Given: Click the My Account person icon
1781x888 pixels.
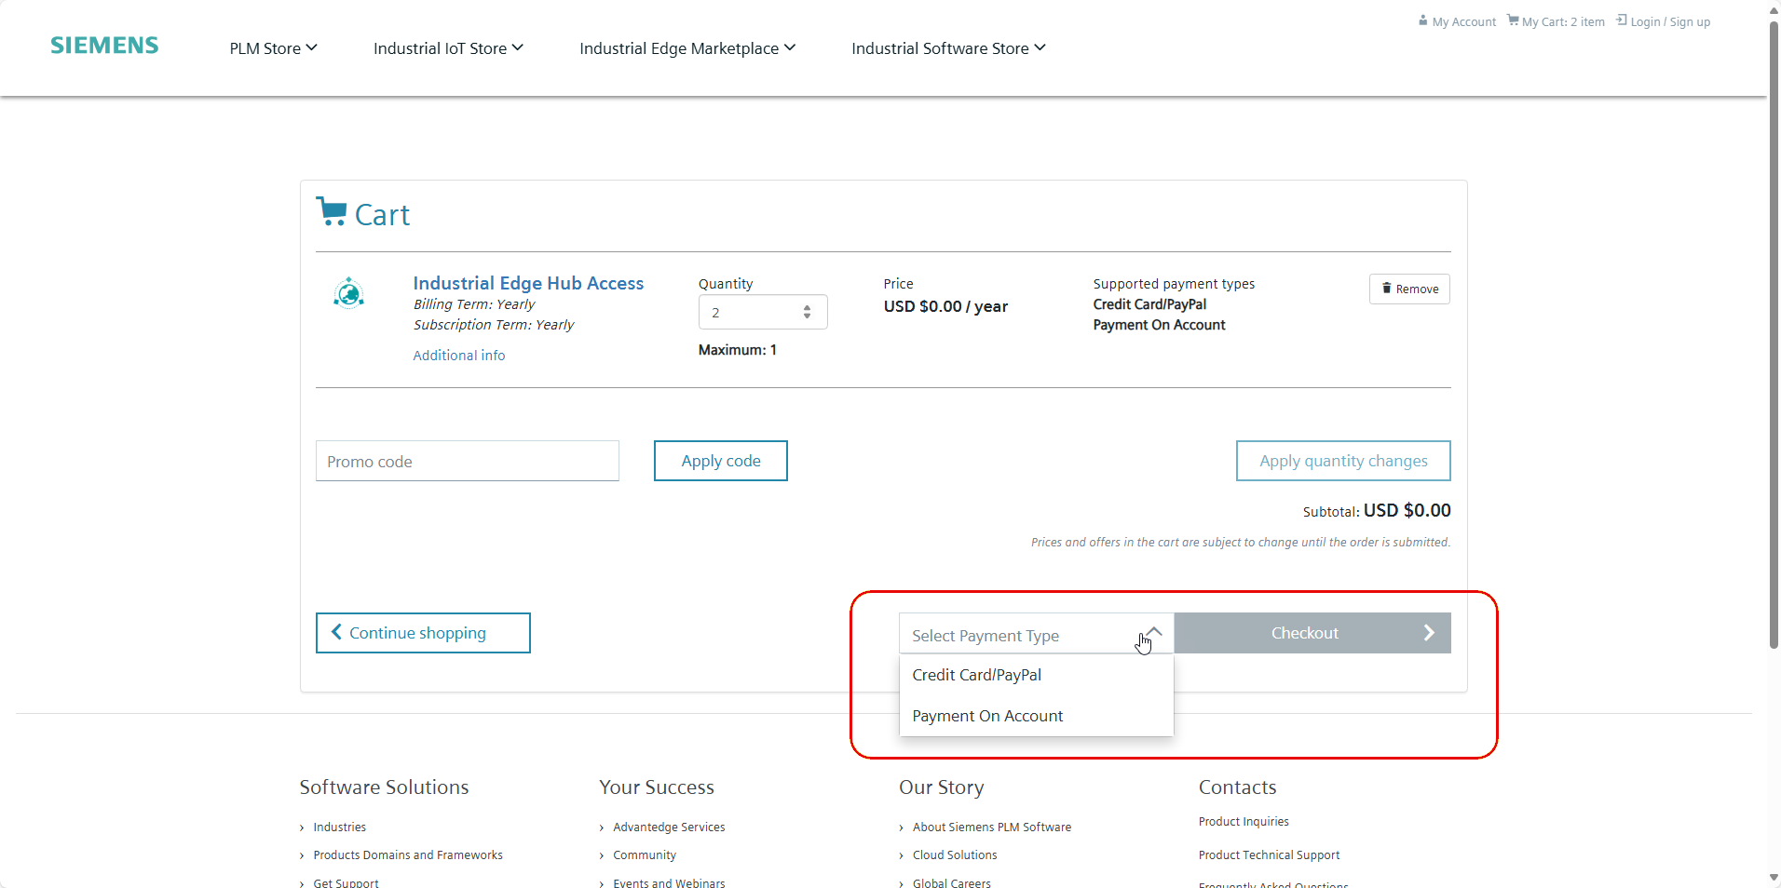Looking at the screenshot, I should [1423, 20].
